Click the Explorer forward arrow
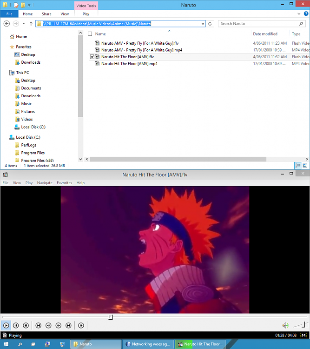The height and width of the screenshot is (349, 310). 16,24
